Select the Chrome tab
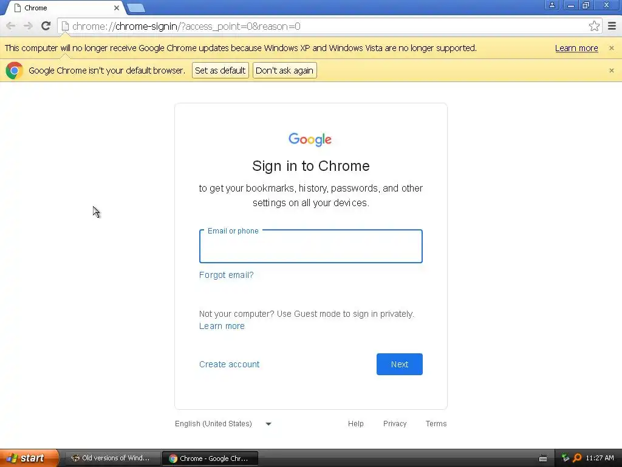The image size is (622, 467). coord(66,8)
